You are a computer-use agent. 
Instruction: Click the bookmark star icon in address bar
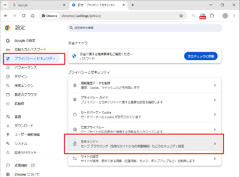point(181,16)
